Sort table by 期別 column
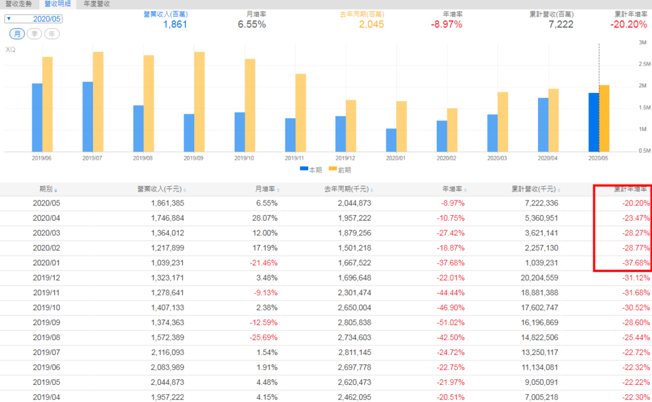Screen dimensions: 652x402 [x=48, y=190]
